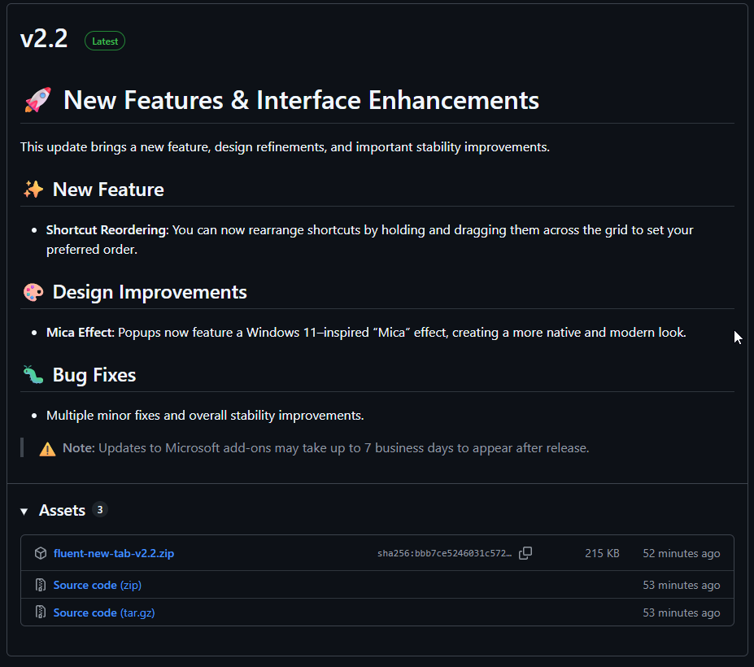The height and width of the screenshot is (667, 754).
Task: Collapse the Assets section using the triangle
Action: [x=24, y=511]
